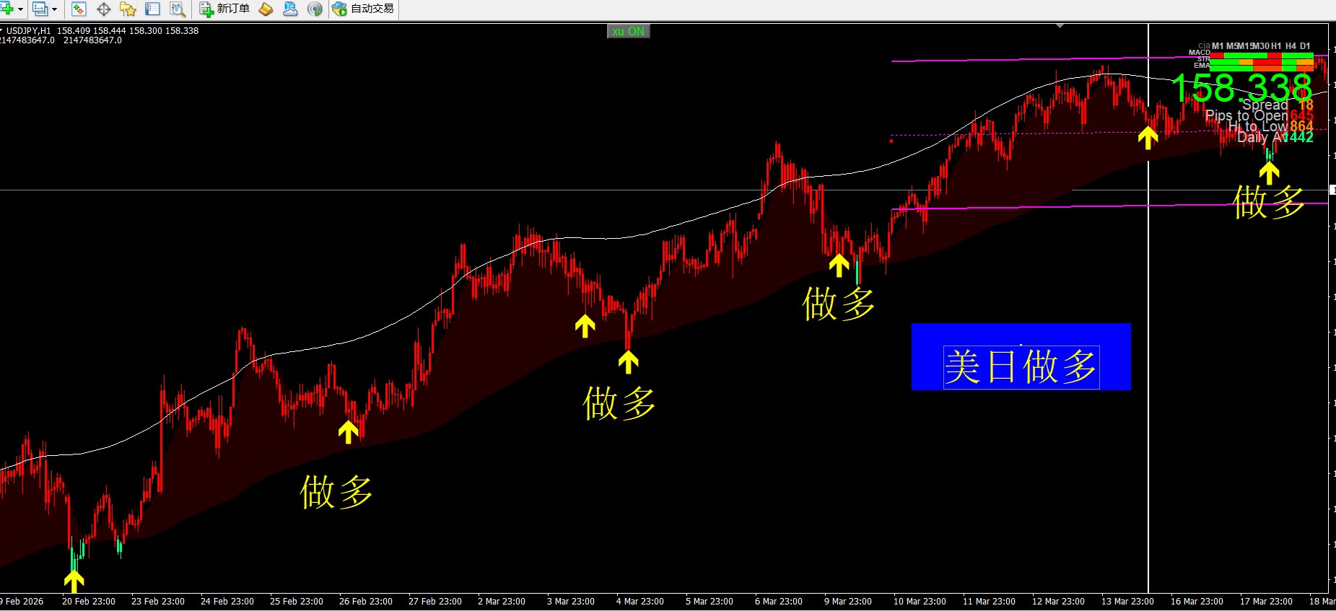
Task: Show the Navigator panel with the folder-star icon
Action: point(128,9)
